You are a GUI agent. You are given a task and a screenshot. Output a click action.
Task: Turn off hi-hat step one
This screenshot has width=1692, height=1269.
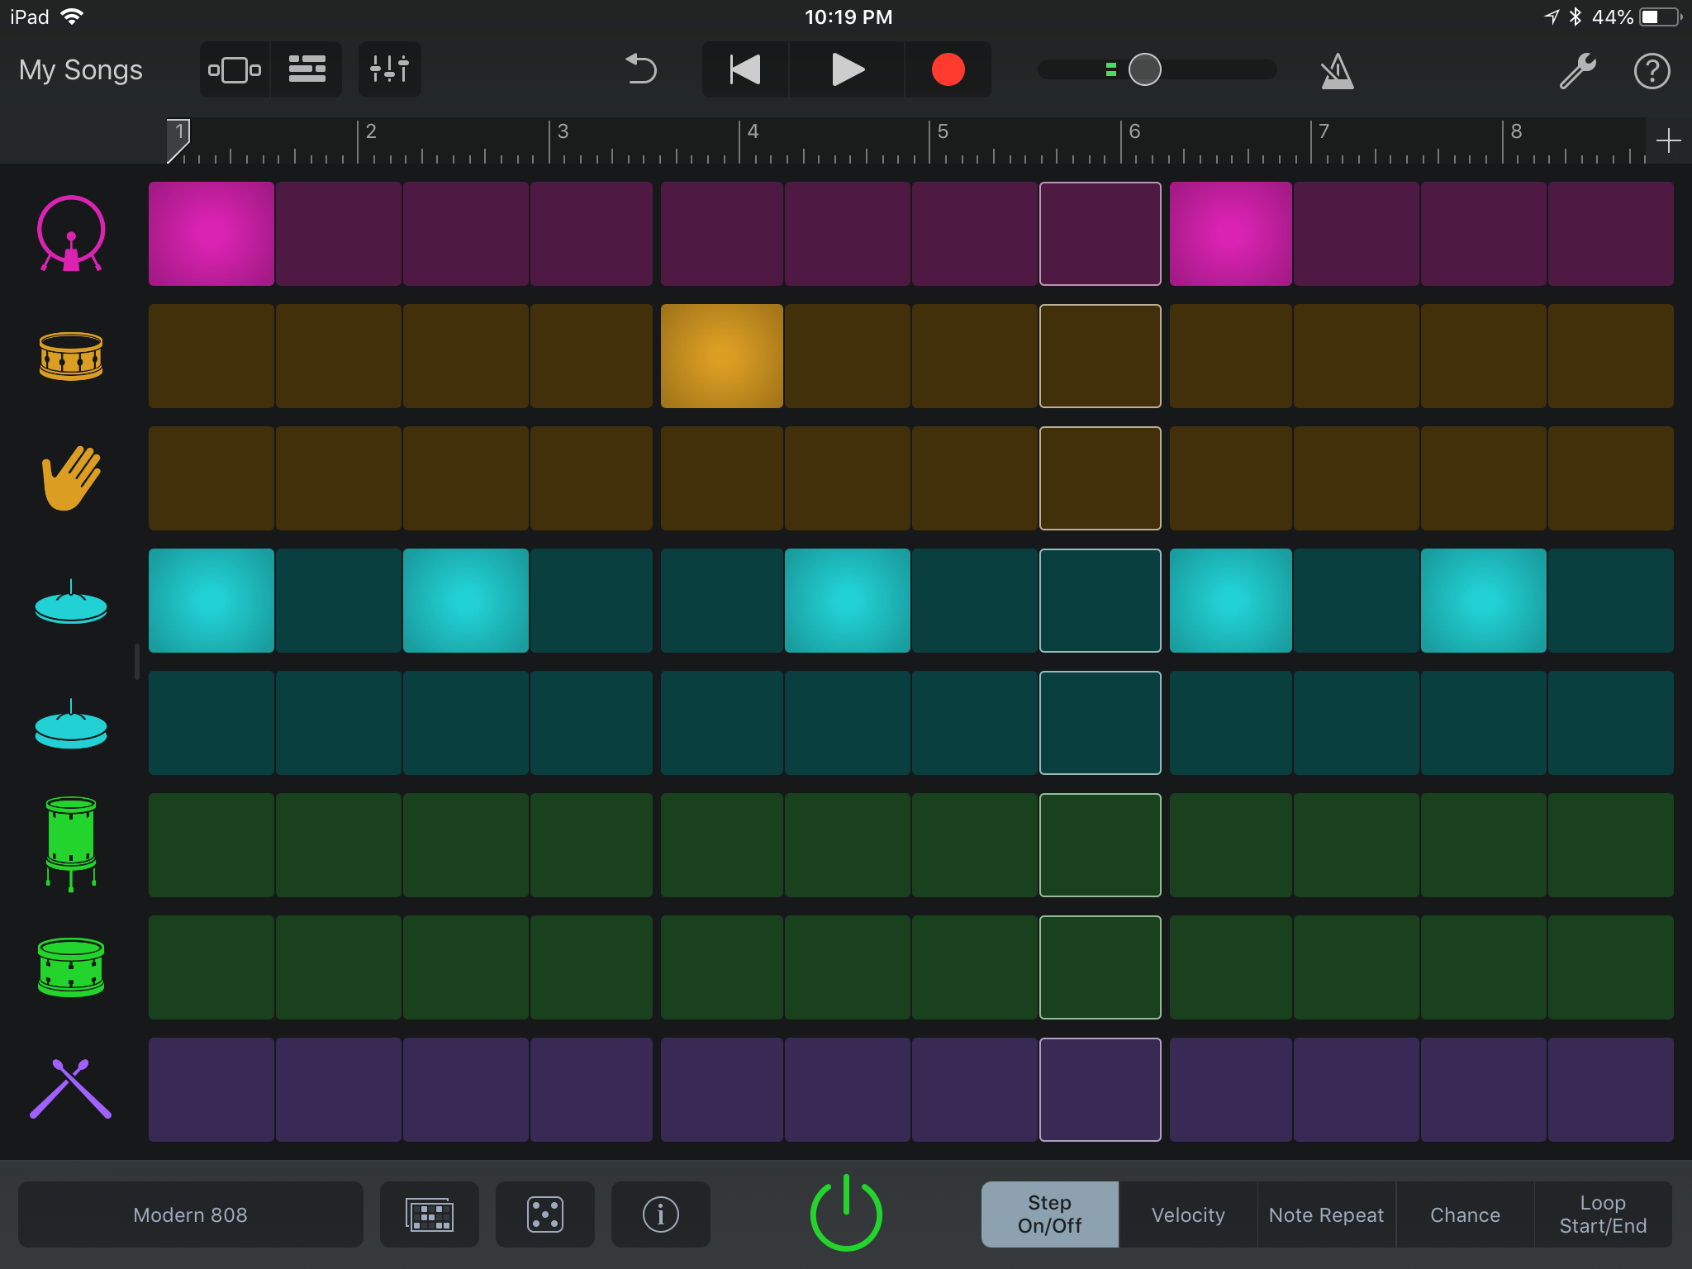click(211, 601)
